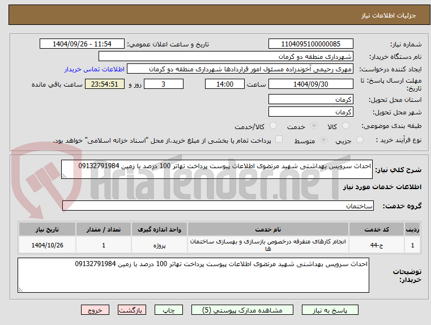The image size is (431, 325).
Task: Click the 'تعداد / مقدار' column header
Action: pyautogui.click(x=104, y=229)
